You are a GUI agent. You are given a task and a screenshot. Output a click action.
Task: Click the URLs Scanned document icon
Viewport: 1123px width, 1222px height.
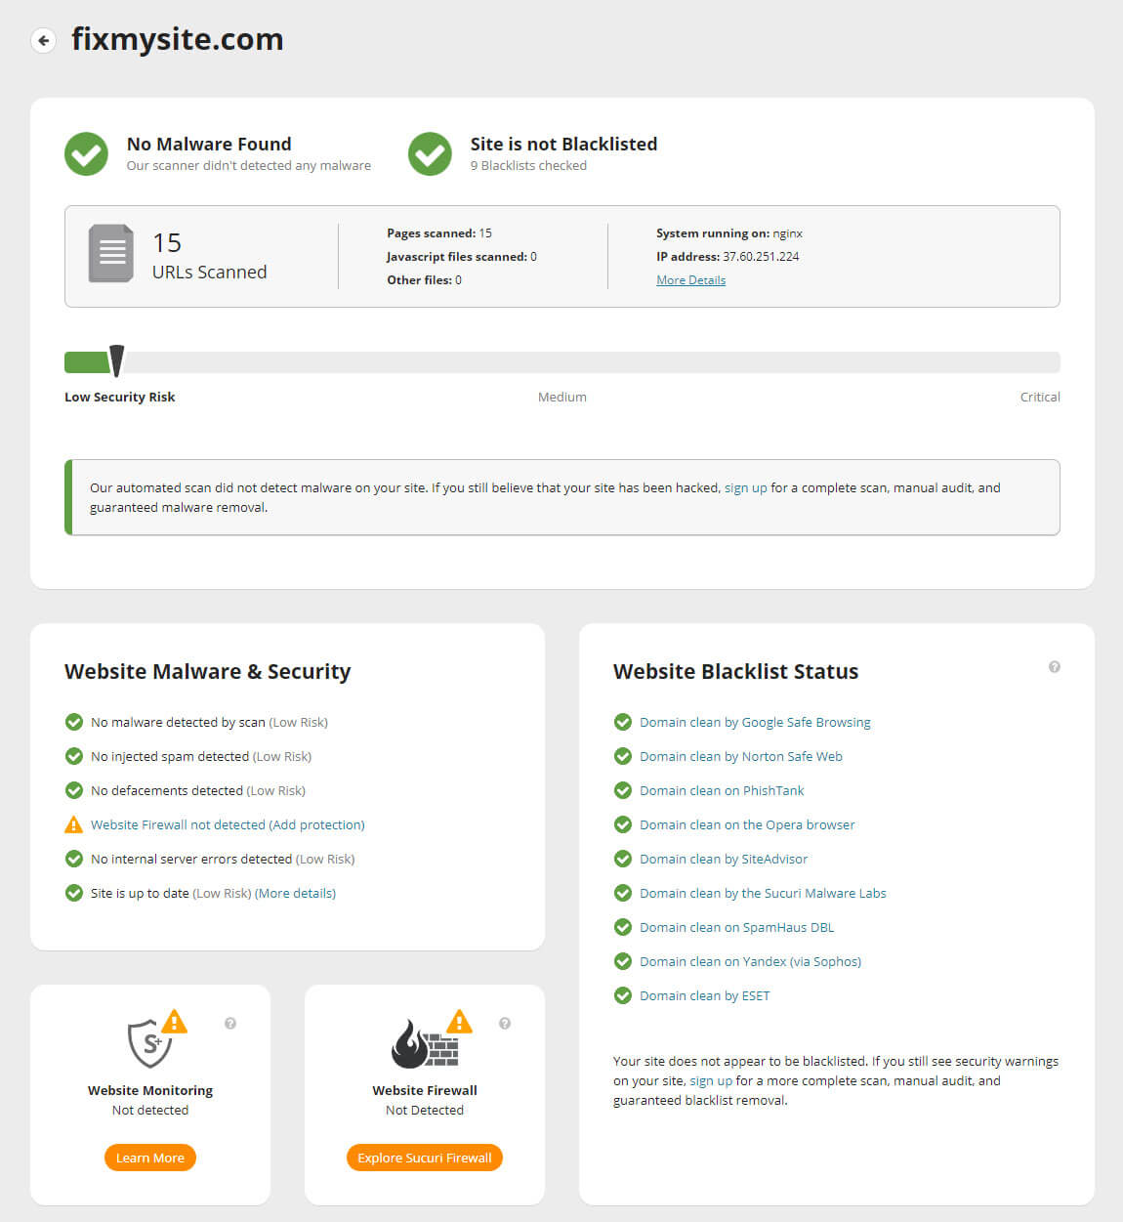[x=111, y=253]
